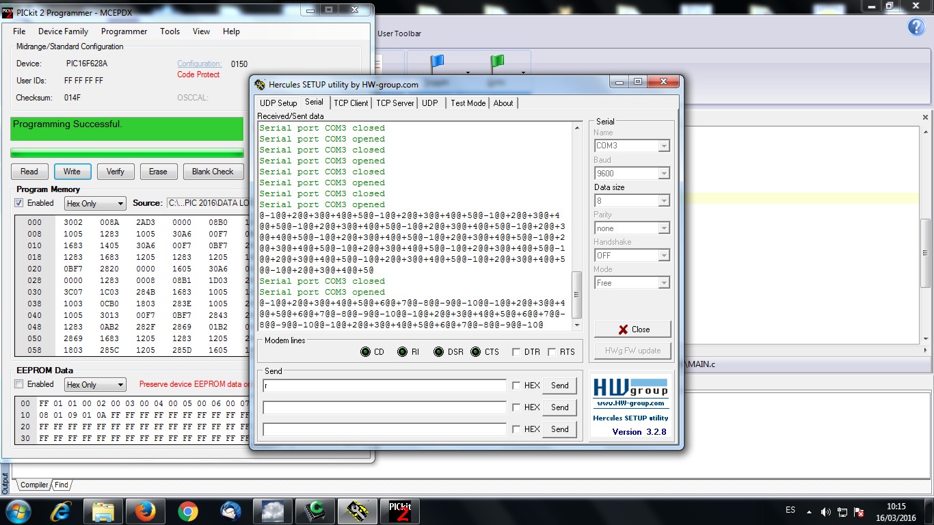
Task: Open the Action Center flag tray icon
Action: click(x=859, y=511)
